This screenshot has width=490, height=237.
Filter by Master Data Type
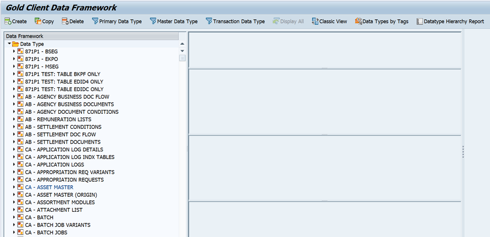pos(174,21)
